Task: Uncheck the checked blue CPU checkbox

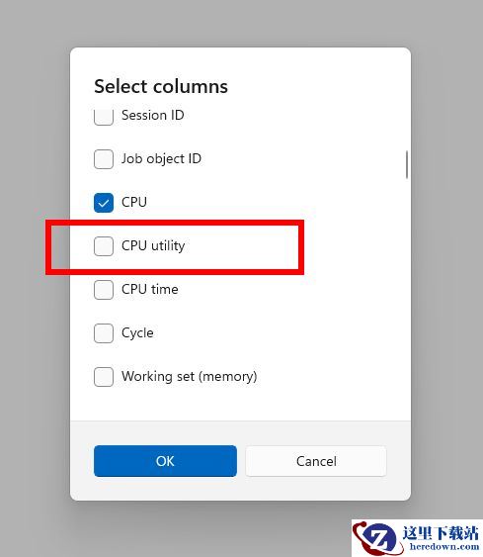Action: (x=104, y=203)
